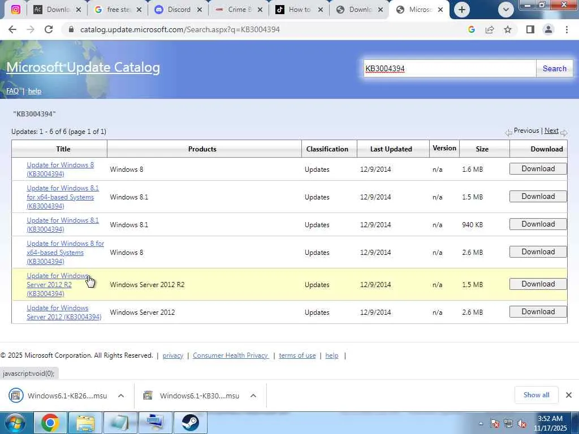This screenshot has height=434, width=579.
Task: Open the Chrome profile icon
Action: pos(548,29)
